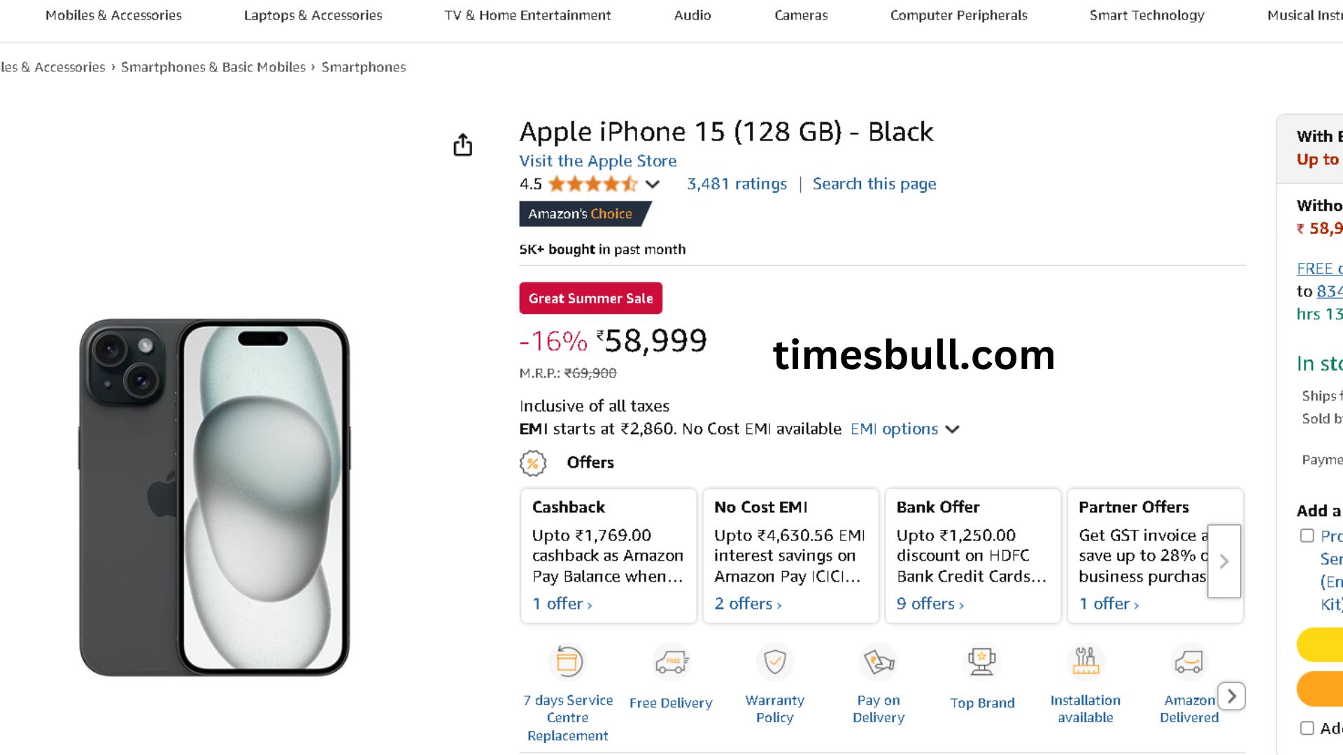
Task: Click the Free Delivery truck icon
Action: (671, 661)
